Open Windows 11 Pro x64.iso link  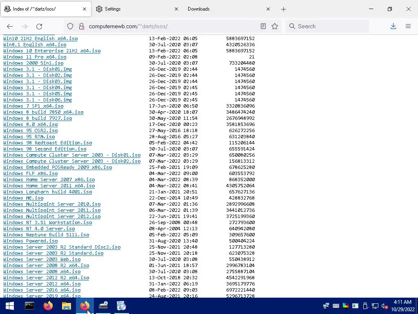pyautogui.click(x=35, y=57)
